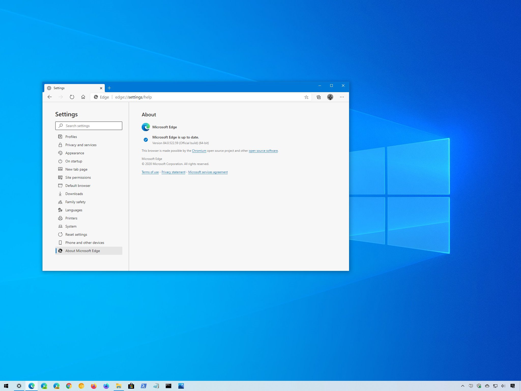Screen dimensions: 521x391
Task: Select Default browser settings item
Action: (77, 185)
